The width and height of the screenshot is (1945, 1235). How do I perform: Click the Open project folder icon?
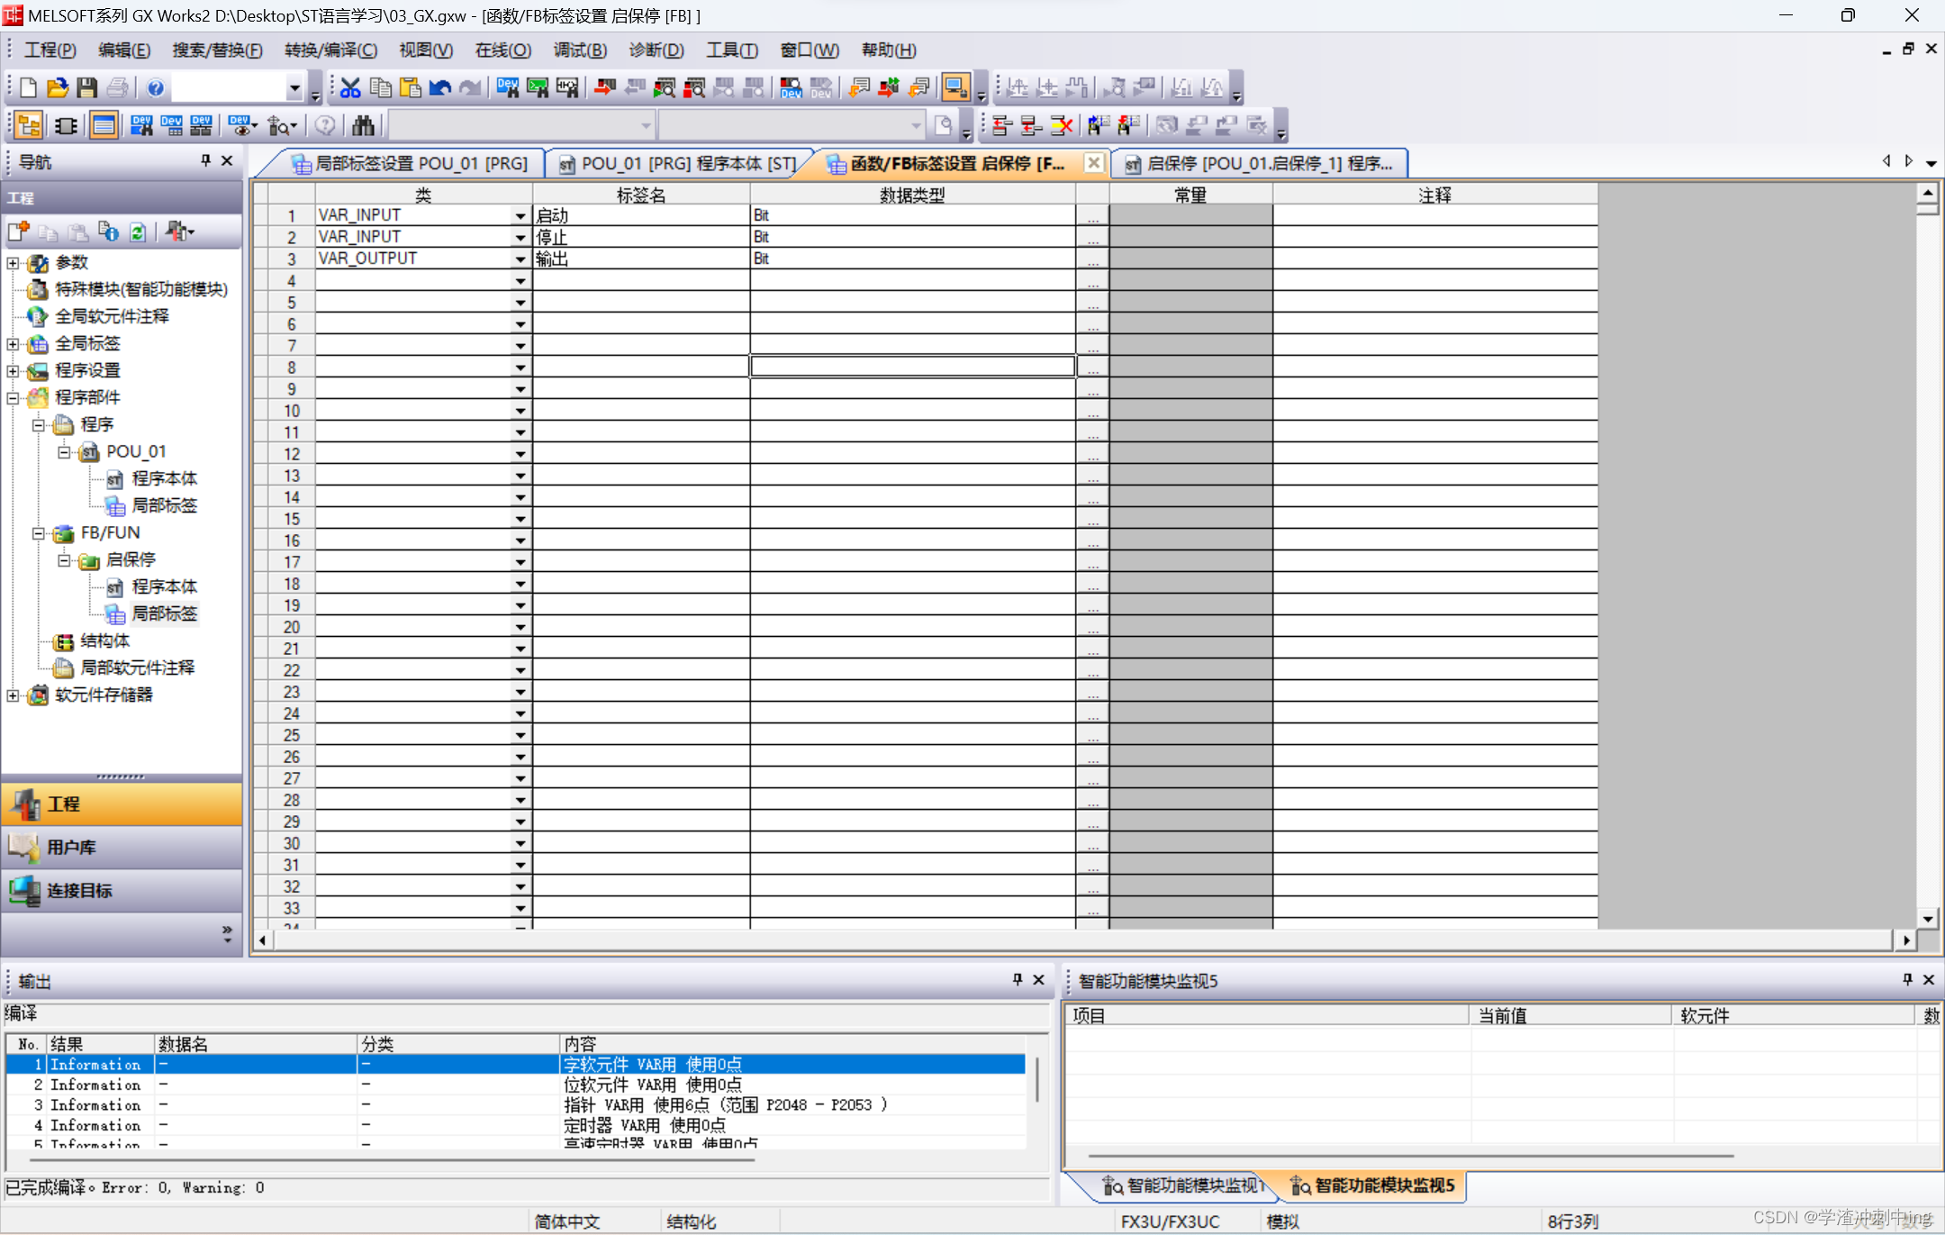point(58,87)
